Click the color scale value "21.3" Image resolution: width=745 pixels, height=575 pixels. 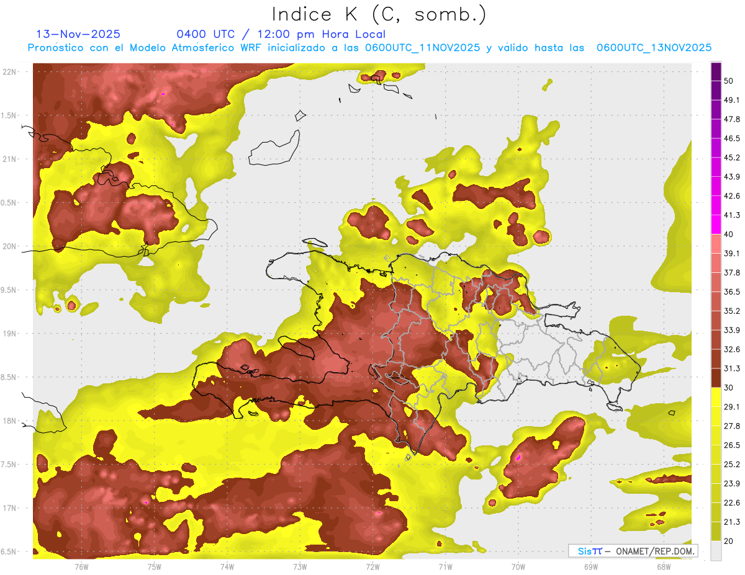coord(733,522)
